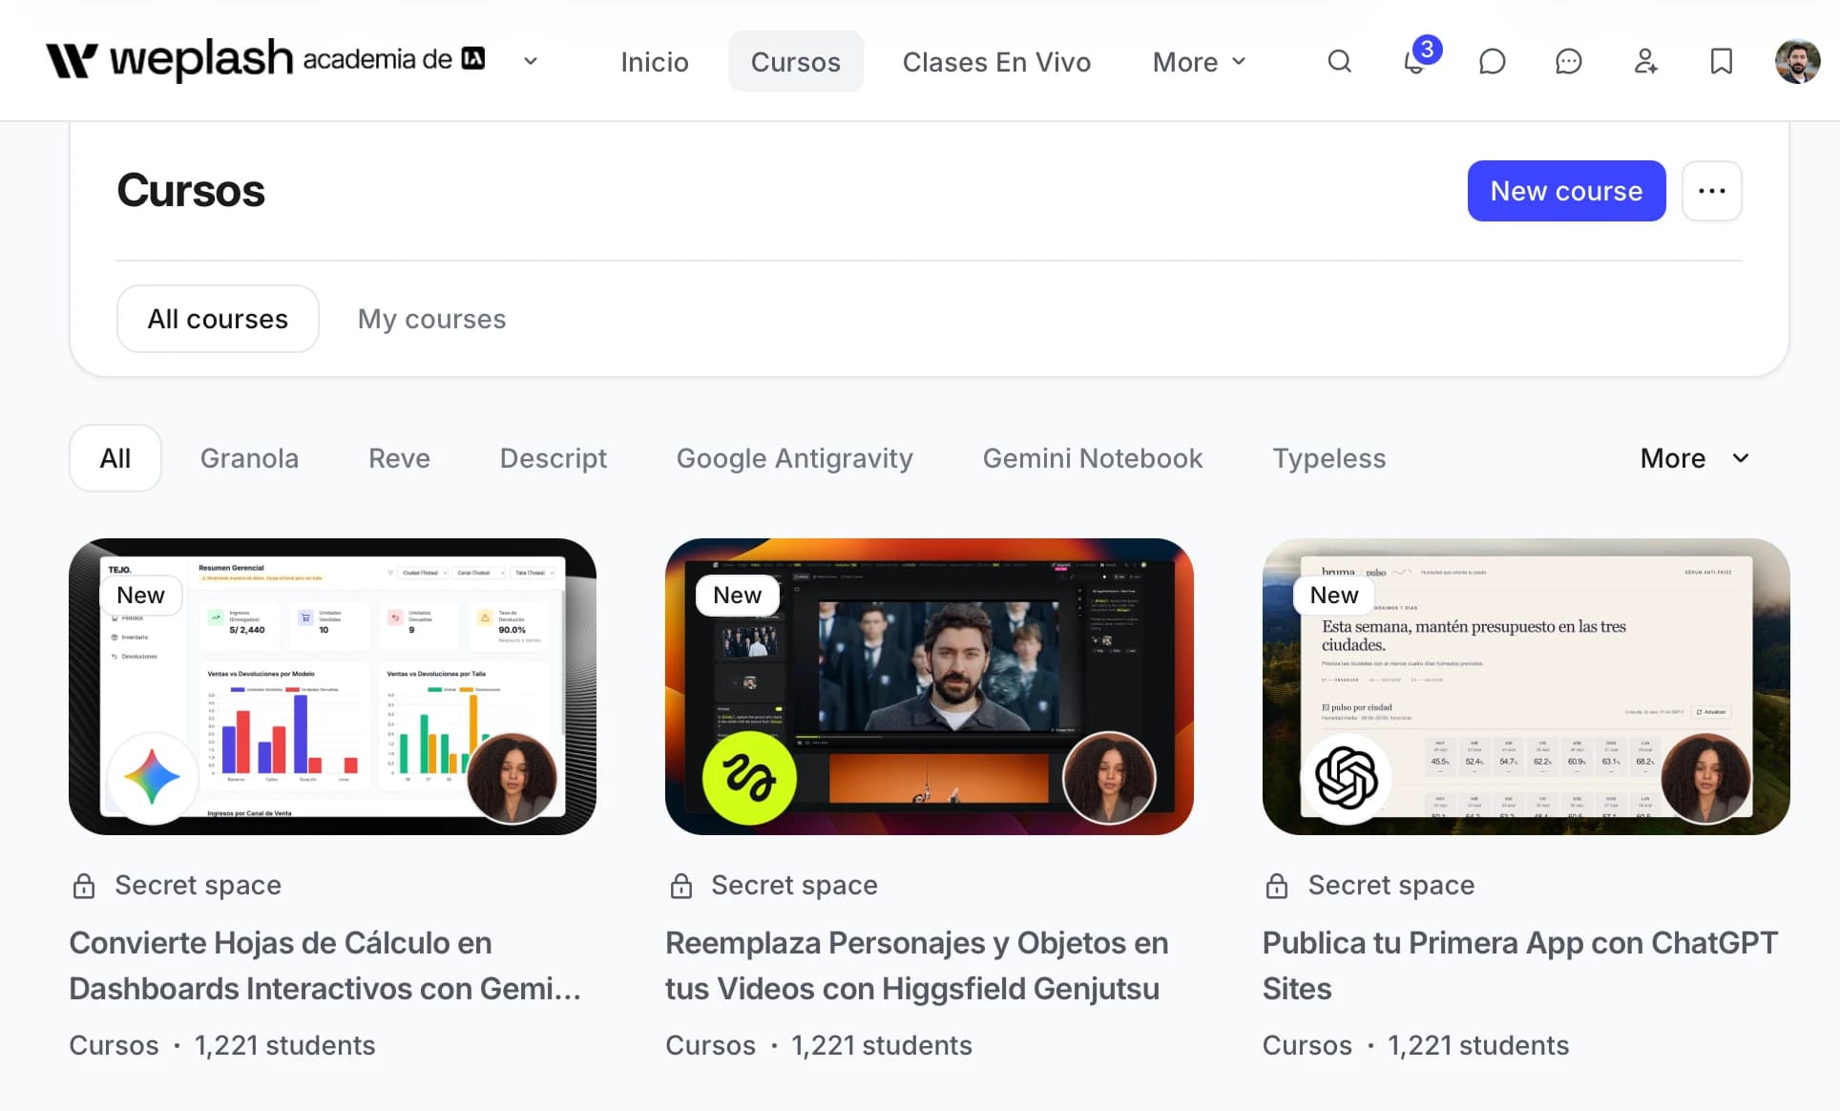1840x1111 pixels.
Task: Open the three-dot options next to New course
Action: click(1711, 191)
